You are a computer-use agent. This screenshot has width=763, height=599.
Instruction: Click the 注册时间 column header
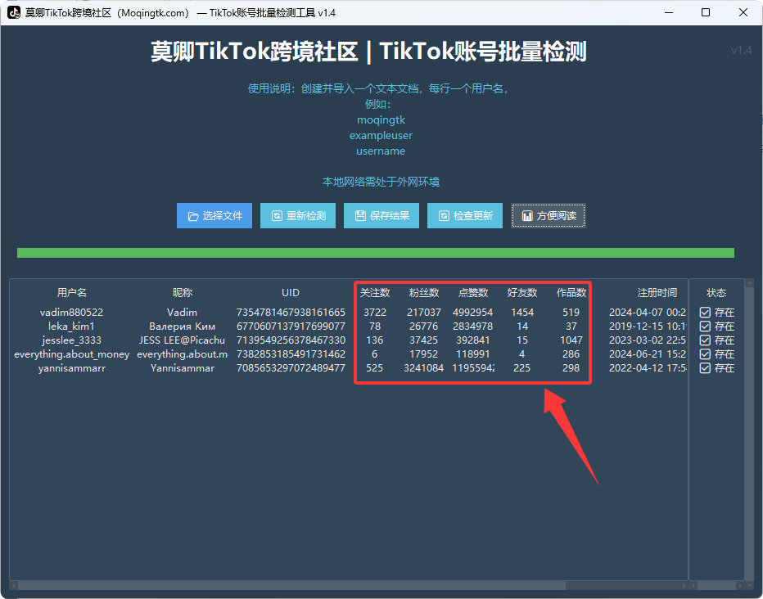657,293
